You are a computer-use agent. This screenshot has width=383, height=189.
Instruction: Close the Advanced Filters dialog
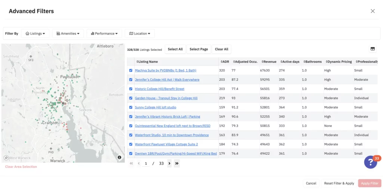pyautogui.click(x=373, y=11)
